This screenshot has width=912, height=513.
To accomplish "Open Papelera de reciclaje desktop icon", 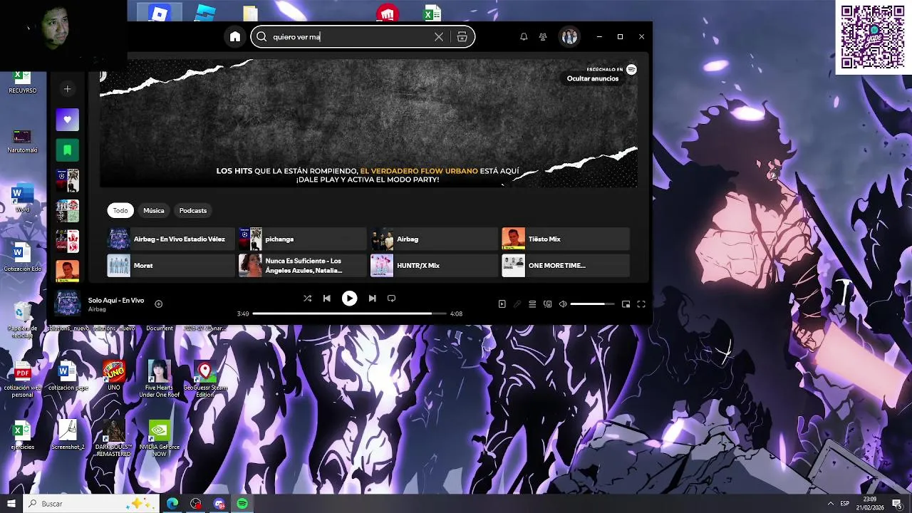I will 23,320.
